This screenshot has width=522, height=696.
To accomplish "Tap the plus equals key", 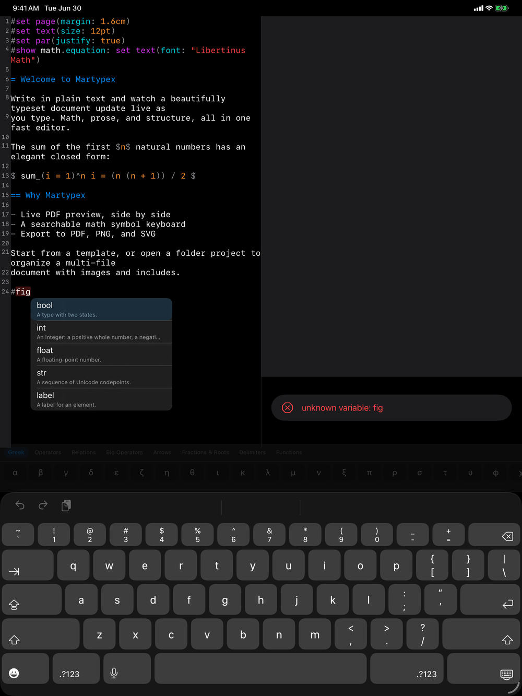I will (448, 535).
